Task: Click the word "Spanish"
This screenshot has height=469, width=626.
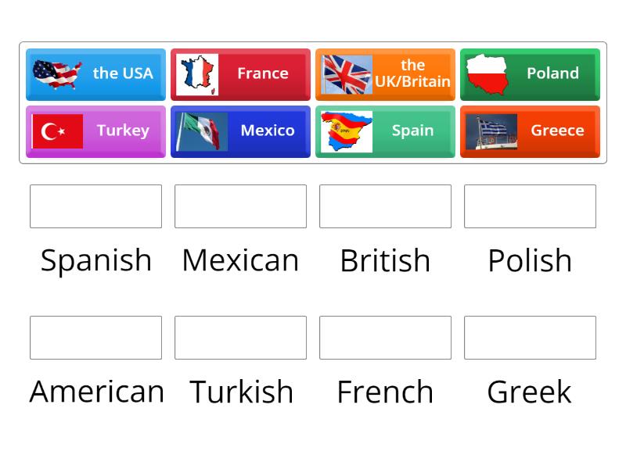Action: point(95,260)
